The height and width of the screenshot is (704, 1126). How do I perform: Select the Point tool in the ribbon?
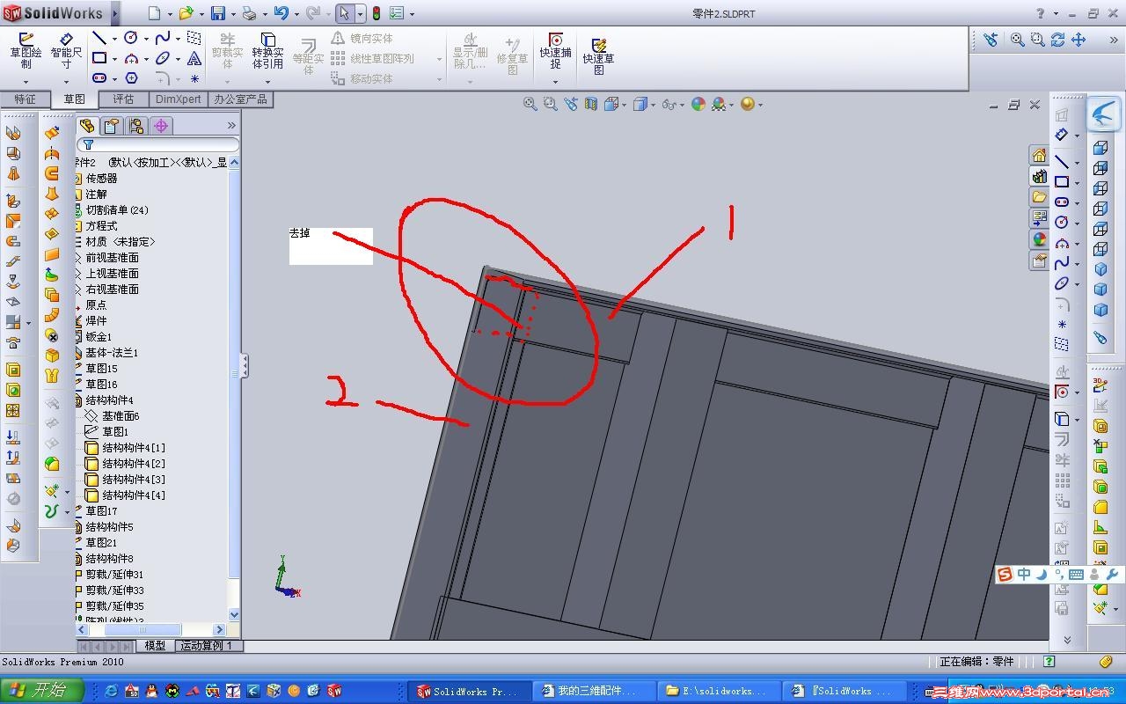(x=194, y=78)
